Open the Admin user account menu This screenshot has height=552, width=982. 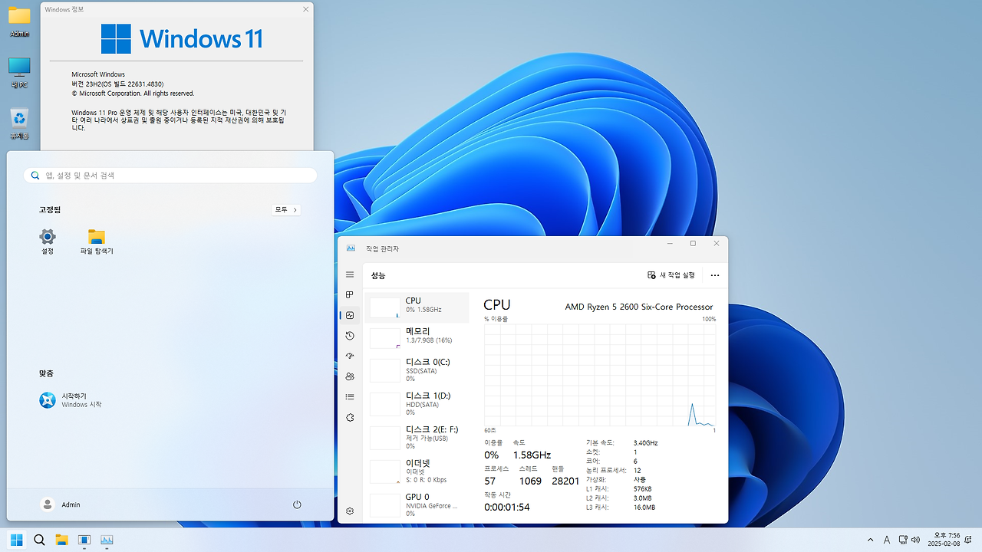pyautogui.click(x=60, y=504)
